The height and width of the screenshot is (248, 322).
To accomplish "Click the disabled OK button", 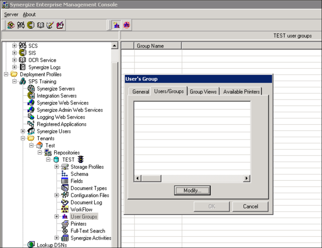I will click(x=212, y=206).
